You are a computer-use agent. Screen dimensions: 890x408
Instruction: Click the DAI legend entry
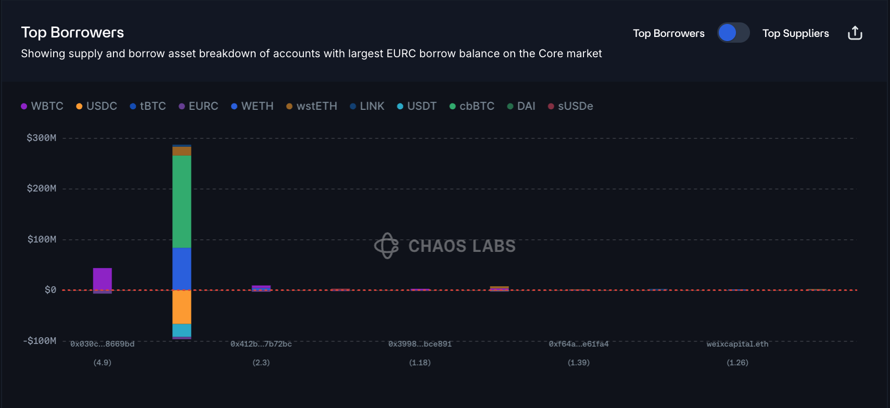(522, 106)
